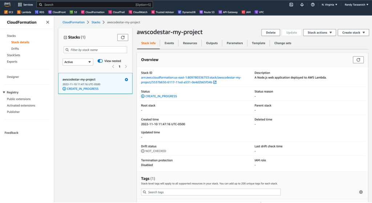Open EC2 bookmark shortcut

(9, 12)
